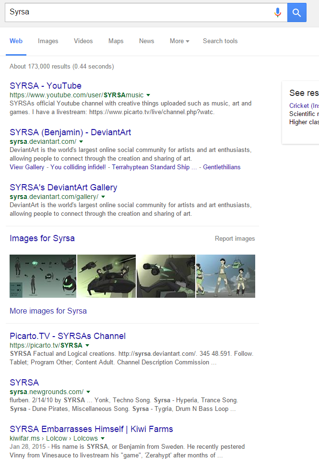The image size is (319, 467).
Task: Open SYRSA's DeviantArt Gallery result
Action: point(63,187)
